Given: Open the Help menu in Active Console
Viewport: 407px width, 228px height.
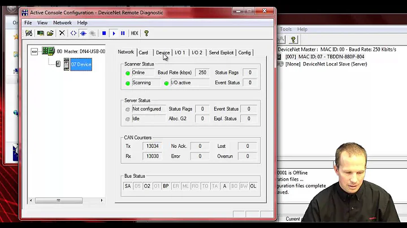Looking at the screenshot, I should (x=82, y=23).
